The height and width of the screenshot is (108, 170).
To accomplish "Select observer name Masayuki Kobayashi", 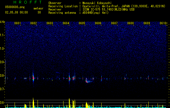I will 97,3.
